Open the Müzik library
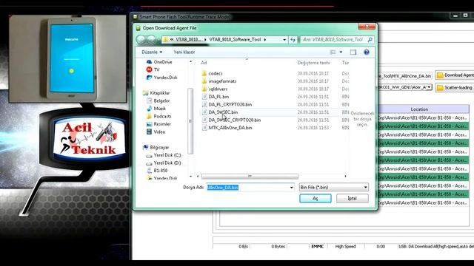The height and width of the screenshot is (266, 474). click(160, 109)
